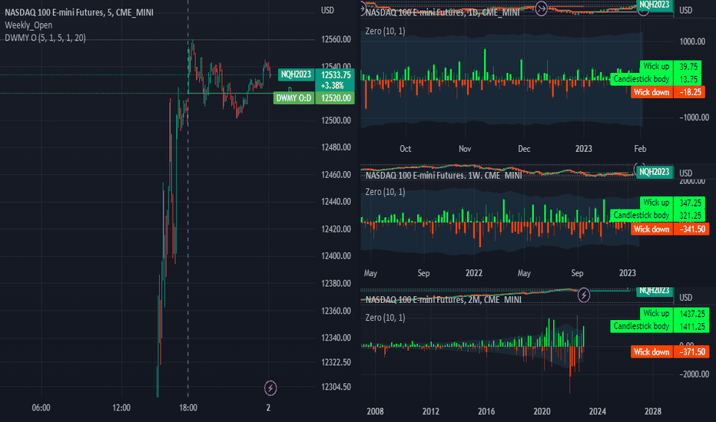
Task: Select the DWMY O (5, 1, 5, 1, 20) indicator
Action: click(x=45, y=38)
